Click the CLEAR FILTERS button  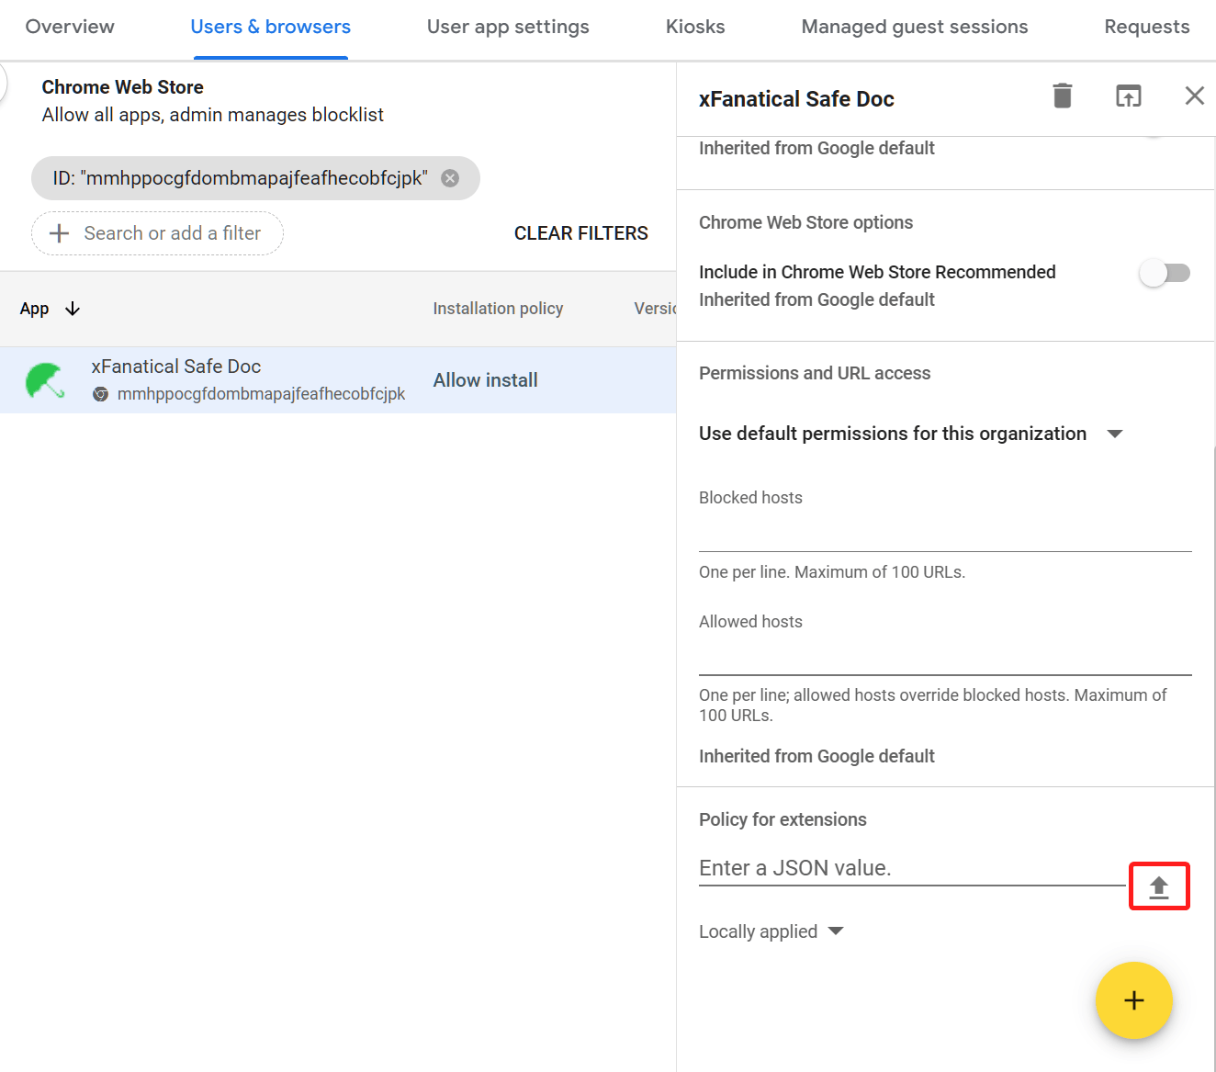(580, 233)
